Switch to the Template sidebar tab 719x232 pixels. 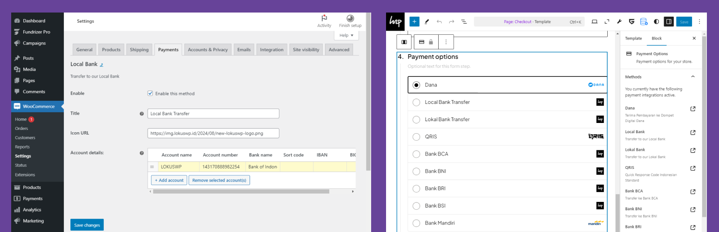point(633,39)
